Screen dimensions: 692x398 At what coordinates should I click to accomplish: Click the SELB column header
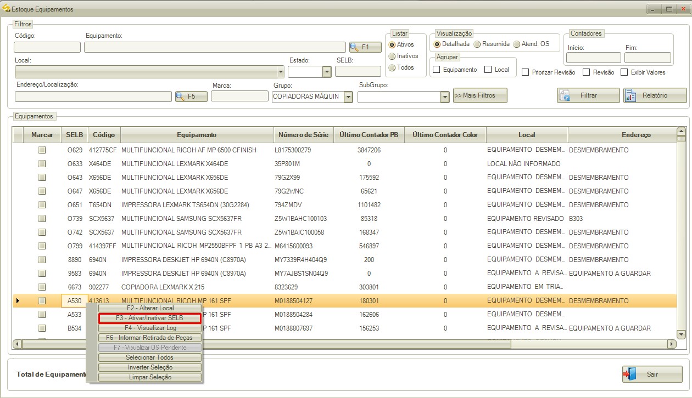coord(74,135)
